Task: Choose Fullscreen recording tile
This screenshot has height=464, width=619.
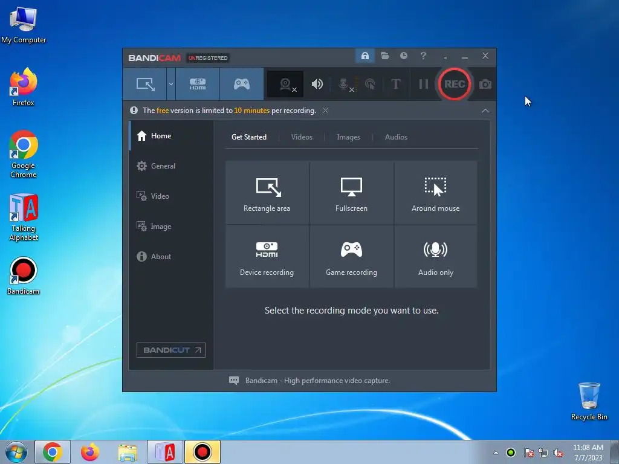Action: [351, 193]
